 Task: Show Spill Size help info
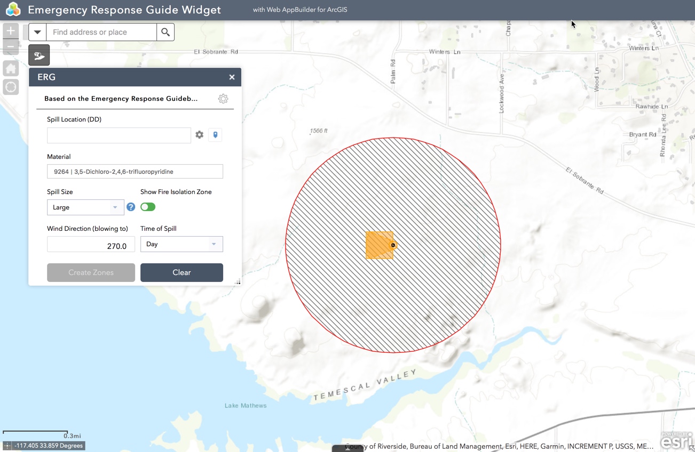(131, 207)
